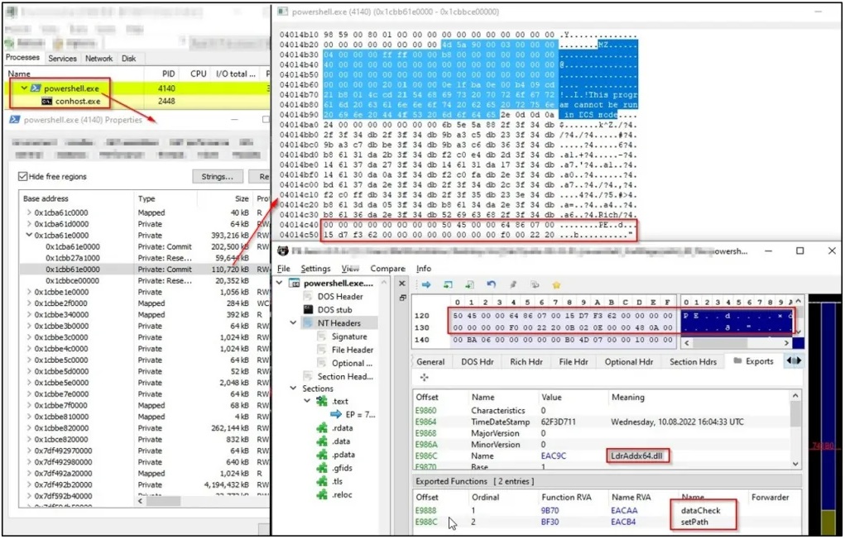Expand the 0x1cbbe1e0000 memory region
The image size is (845, 539).
point(29,292)
